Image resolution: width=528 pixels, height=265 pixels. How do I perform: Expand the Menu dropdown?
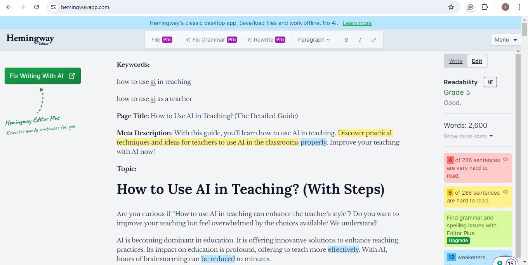506,39
